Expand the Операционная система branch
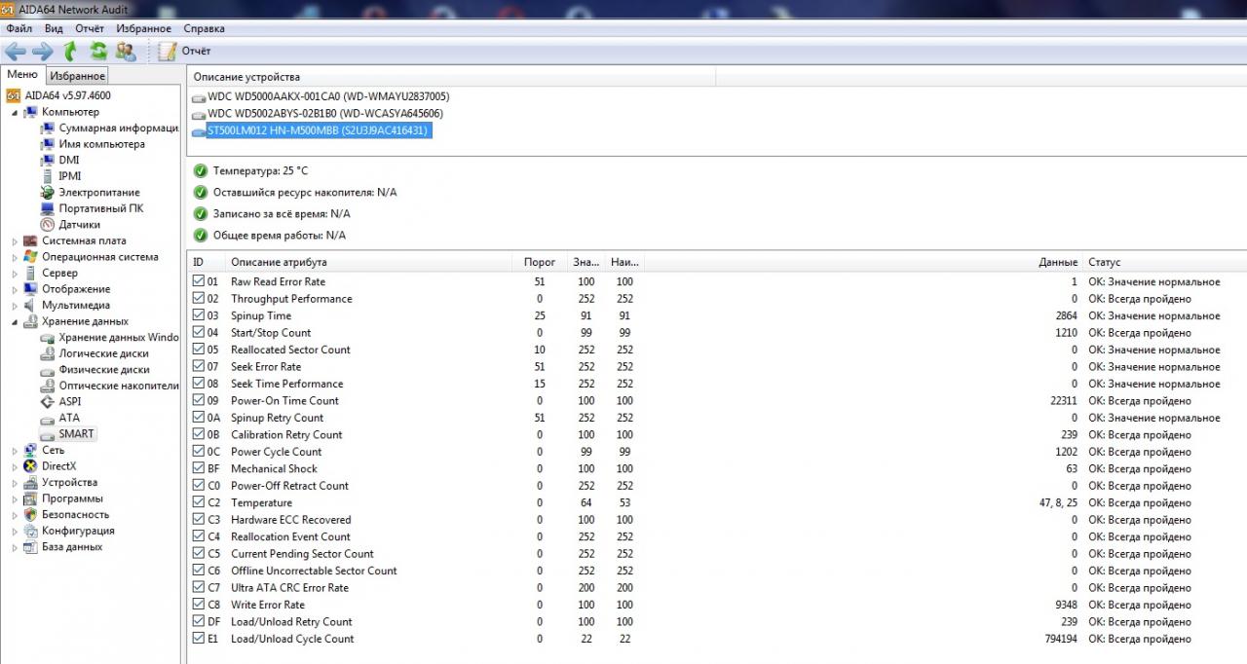The image size is (1247, 664). [15, 257]
